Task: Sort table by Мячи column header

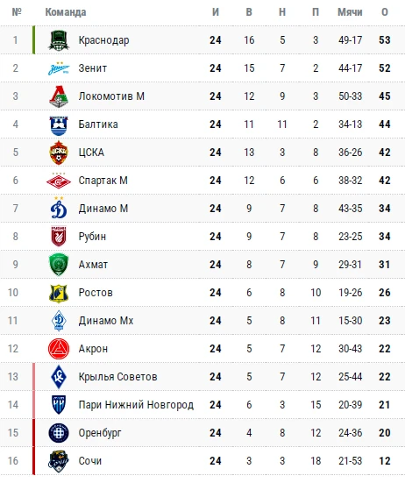Action: [350, 12]
